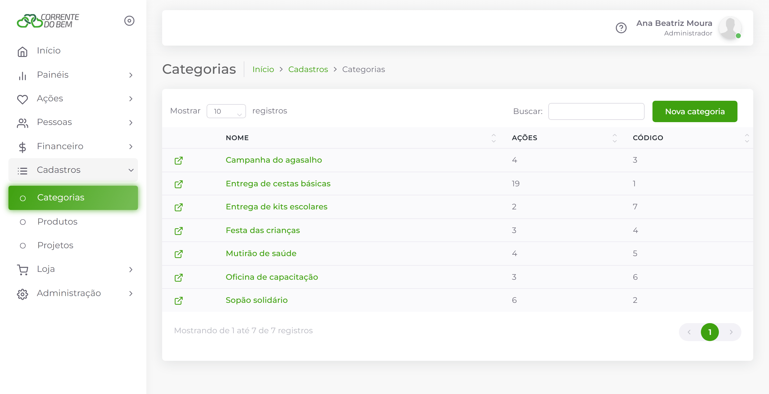The height and width of the screenshot is (394, 769).
Task: Open the edit icon for Entrega de kits escolares
Action: tap(178, 207)
